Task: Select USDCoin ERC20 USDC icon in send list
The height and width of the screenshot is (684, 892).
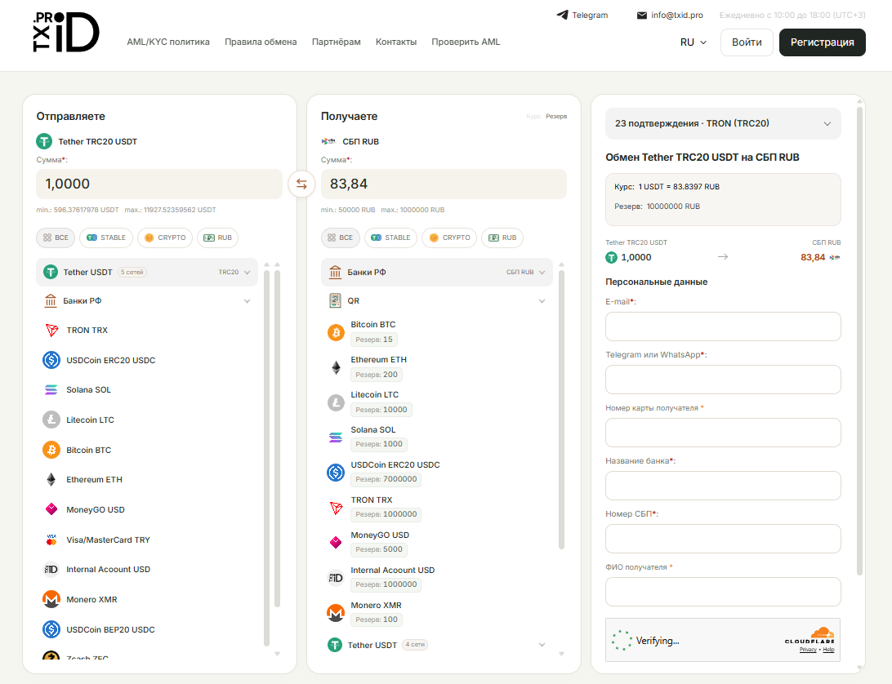Action: [51, 360]
